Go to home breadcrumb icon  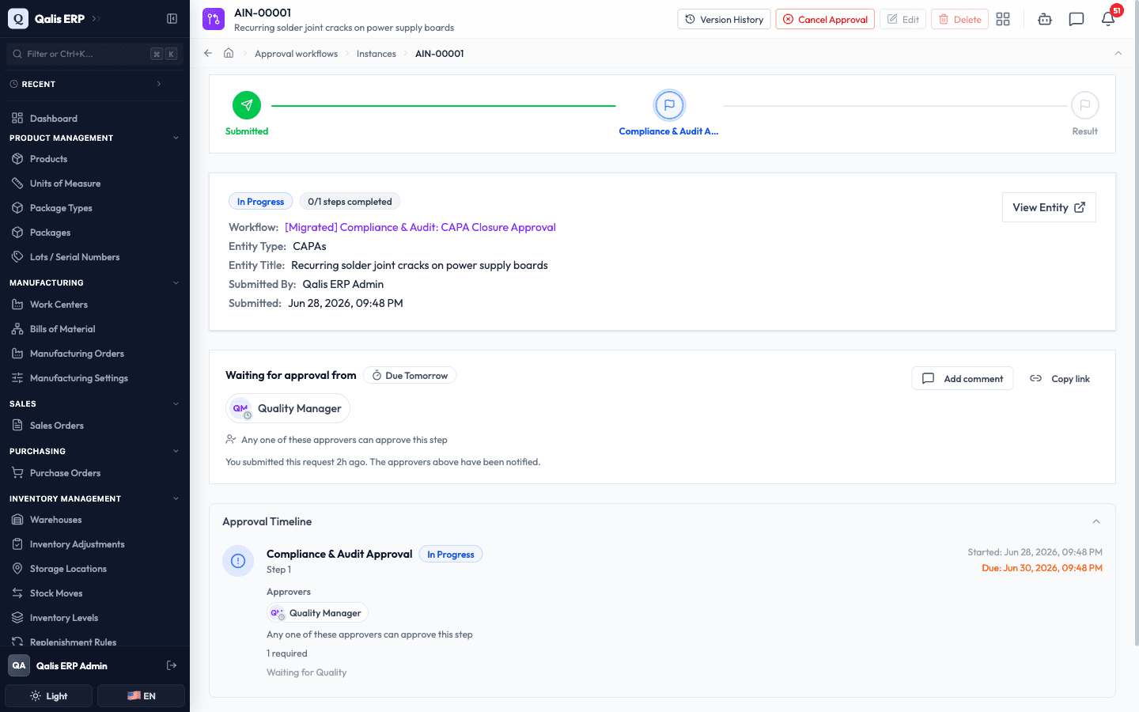tap(229, 53)
